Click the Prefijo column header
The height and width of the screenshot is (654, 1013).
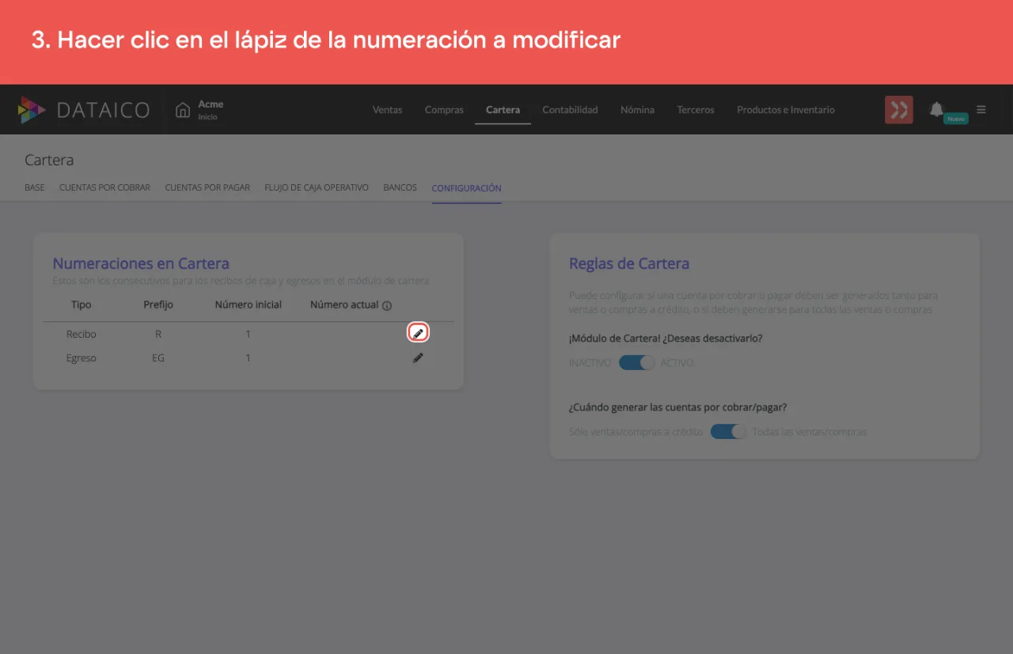(x=158, y=304)
